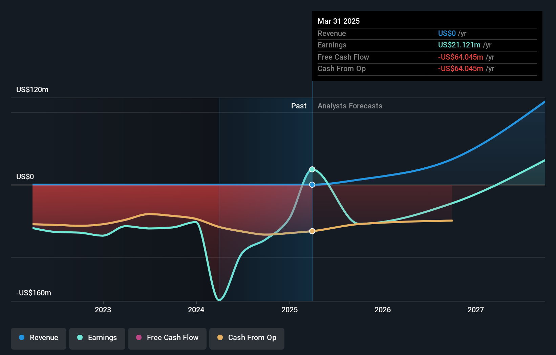This screenshot has height=355, width=556.
Task: Click the US$0 revenue value in tooltip
Action: [x=447, y=34]
